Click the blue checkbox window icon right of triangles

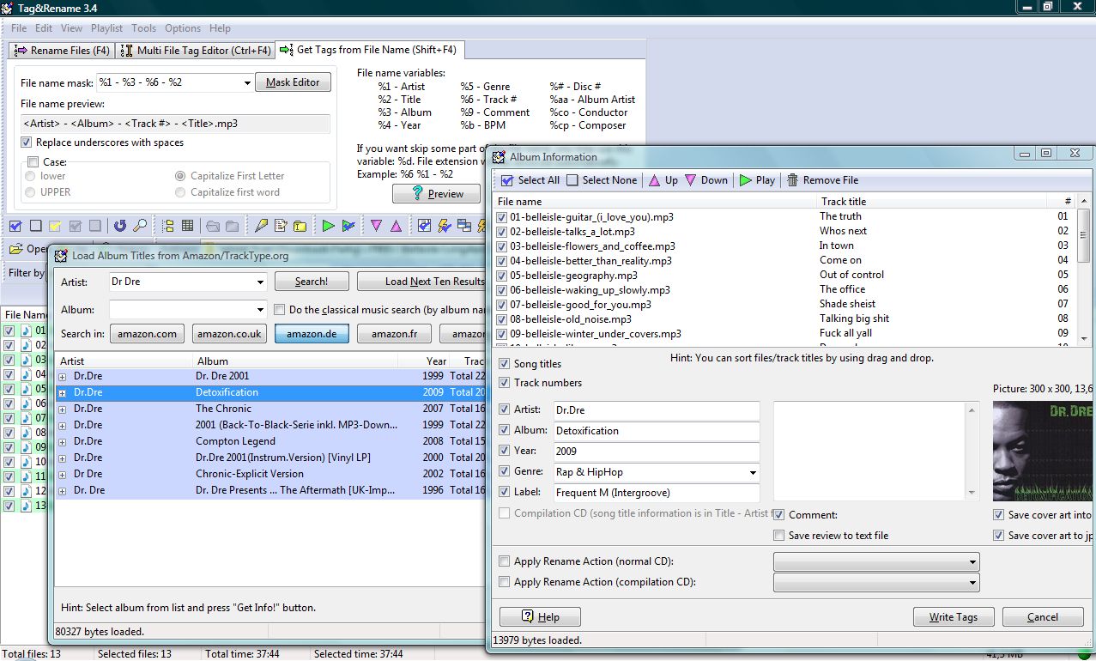click(425, 227)
